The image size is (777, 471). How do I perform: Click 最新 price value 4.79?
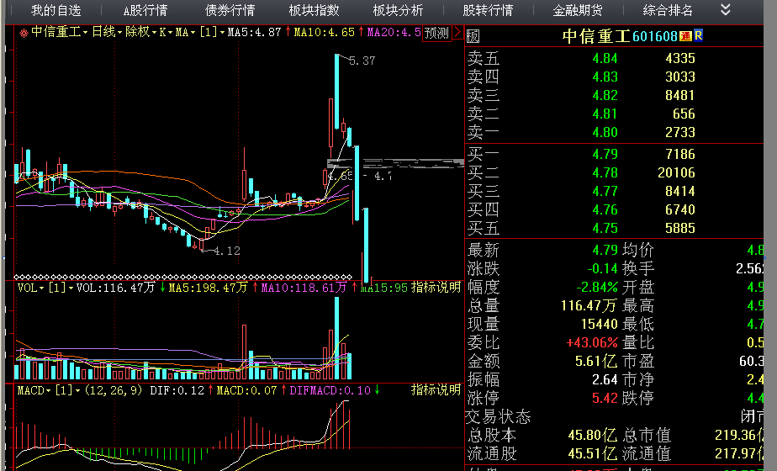(605, 250)
